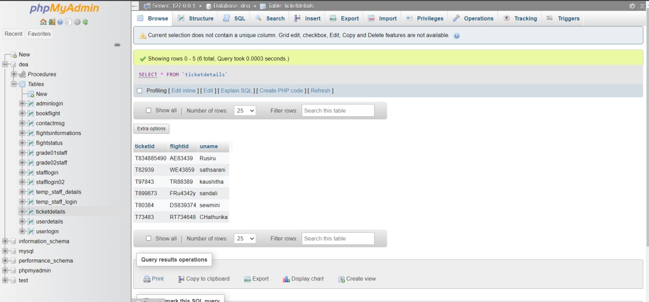Collapse the Tables tree node

point(14,84)
